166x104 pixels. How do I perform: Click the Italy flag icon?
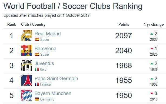pos(37,69)
